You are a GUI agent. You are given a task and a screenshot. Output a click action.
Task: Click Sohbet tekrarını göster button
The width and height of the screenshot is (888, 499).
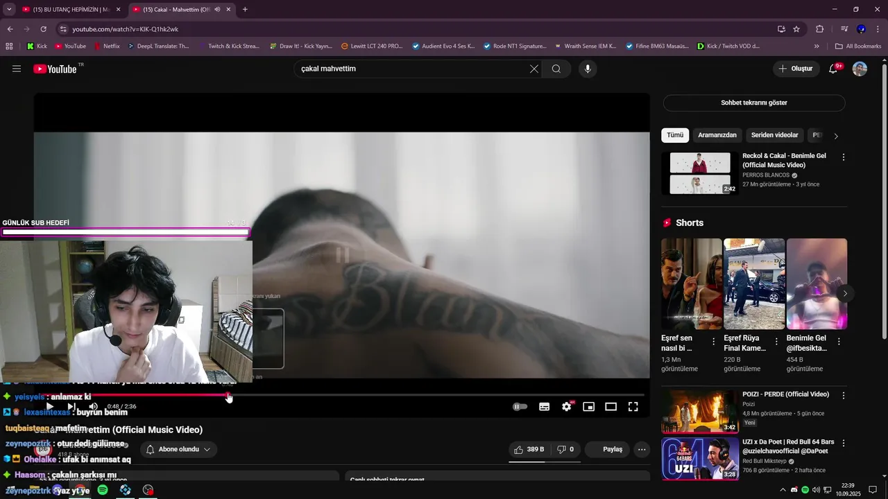(x=754, y=103)
